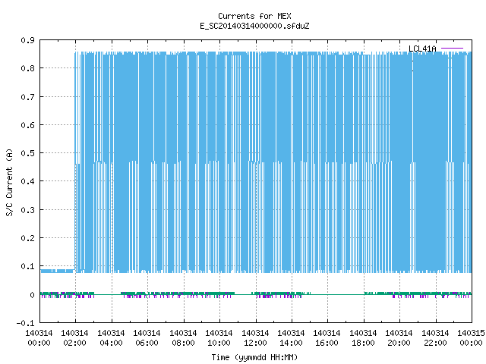Click the x-axis tick label 140315 00:00
Viewport: 486px width, 364px height.
(471, 338)
